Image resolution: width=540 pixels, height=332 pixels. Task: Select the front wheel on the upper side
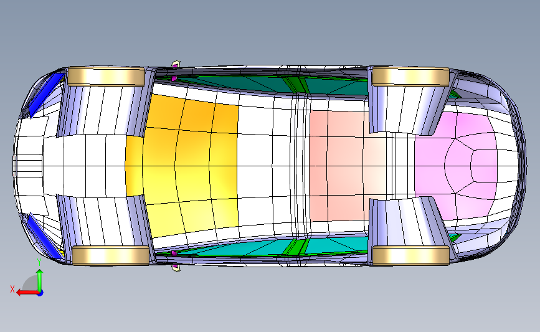[x=106, y=77]
